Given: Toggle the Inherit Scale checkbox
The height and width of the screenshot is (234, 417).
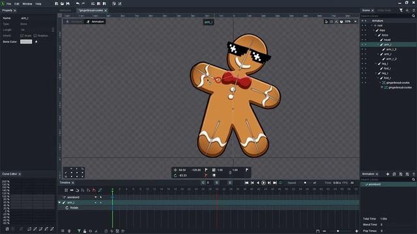Looking at the screenshot, I should pyautogui.click(x=22, y=36).
